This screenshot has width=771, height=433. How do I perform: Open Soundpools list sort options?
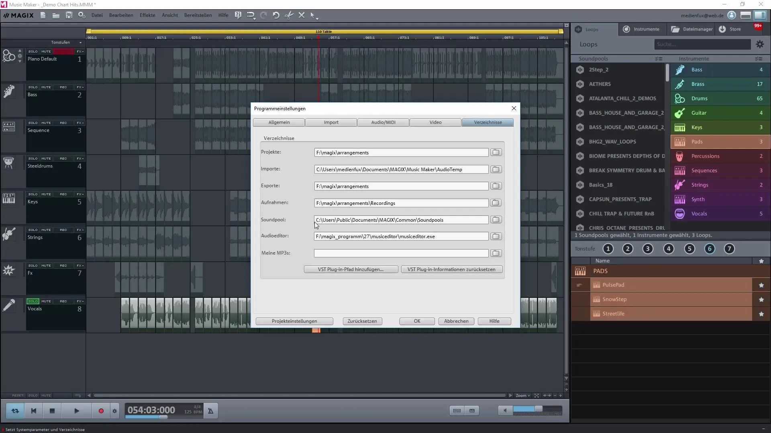click(x=659, y=59)
